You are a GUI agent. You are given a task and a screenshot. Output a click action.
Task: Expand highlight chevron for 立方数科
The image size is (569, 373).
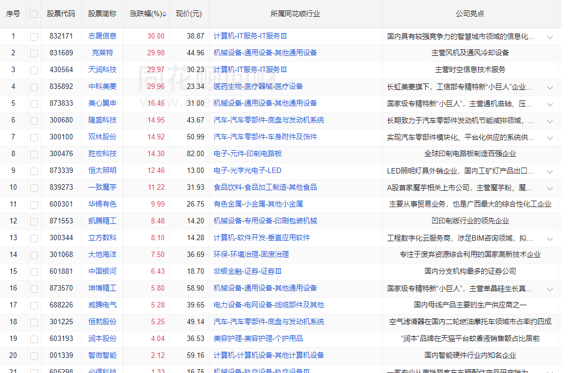(x=550, y=239)
